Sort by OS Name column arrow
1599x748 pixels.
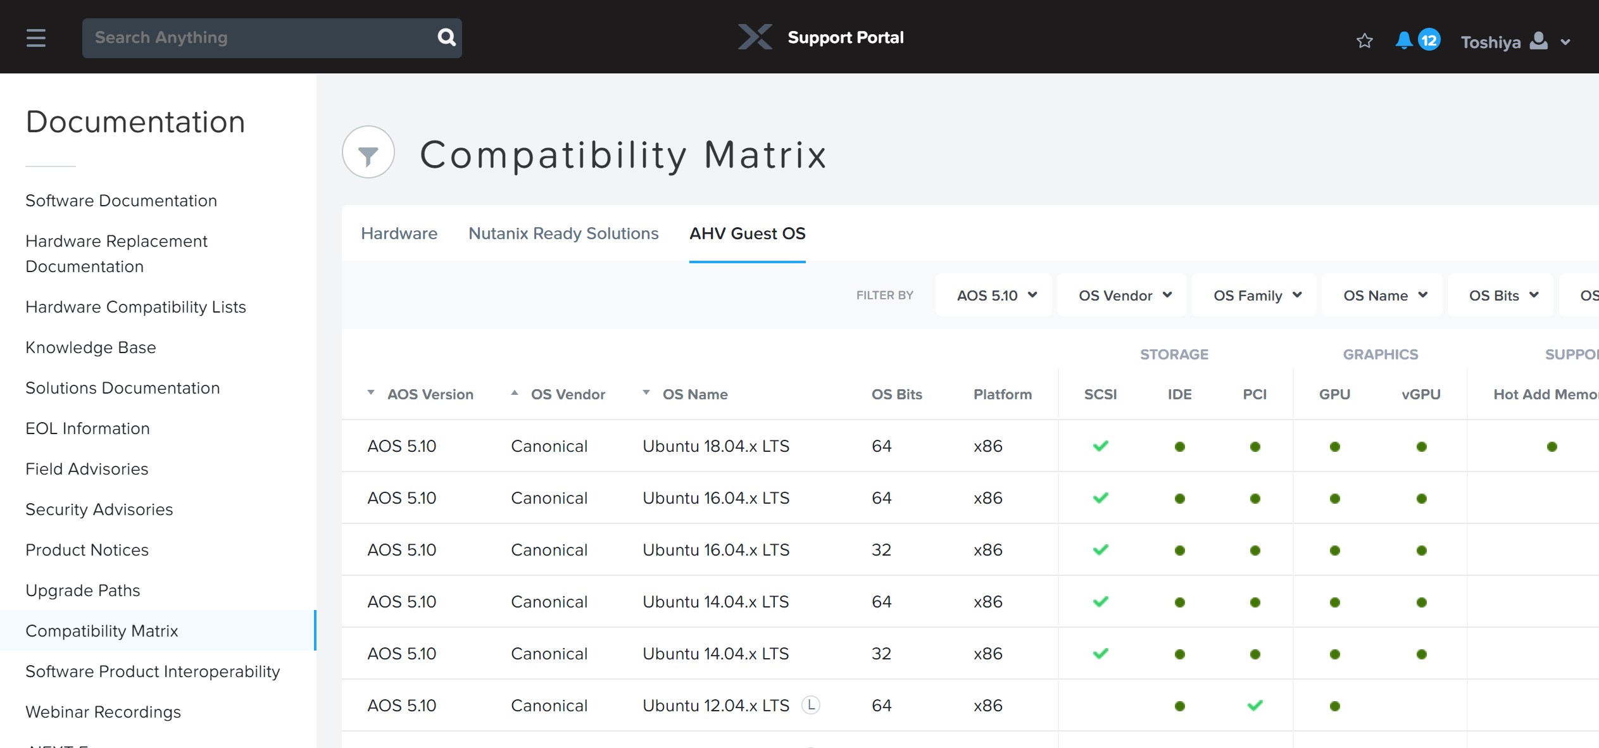point(646,393)
